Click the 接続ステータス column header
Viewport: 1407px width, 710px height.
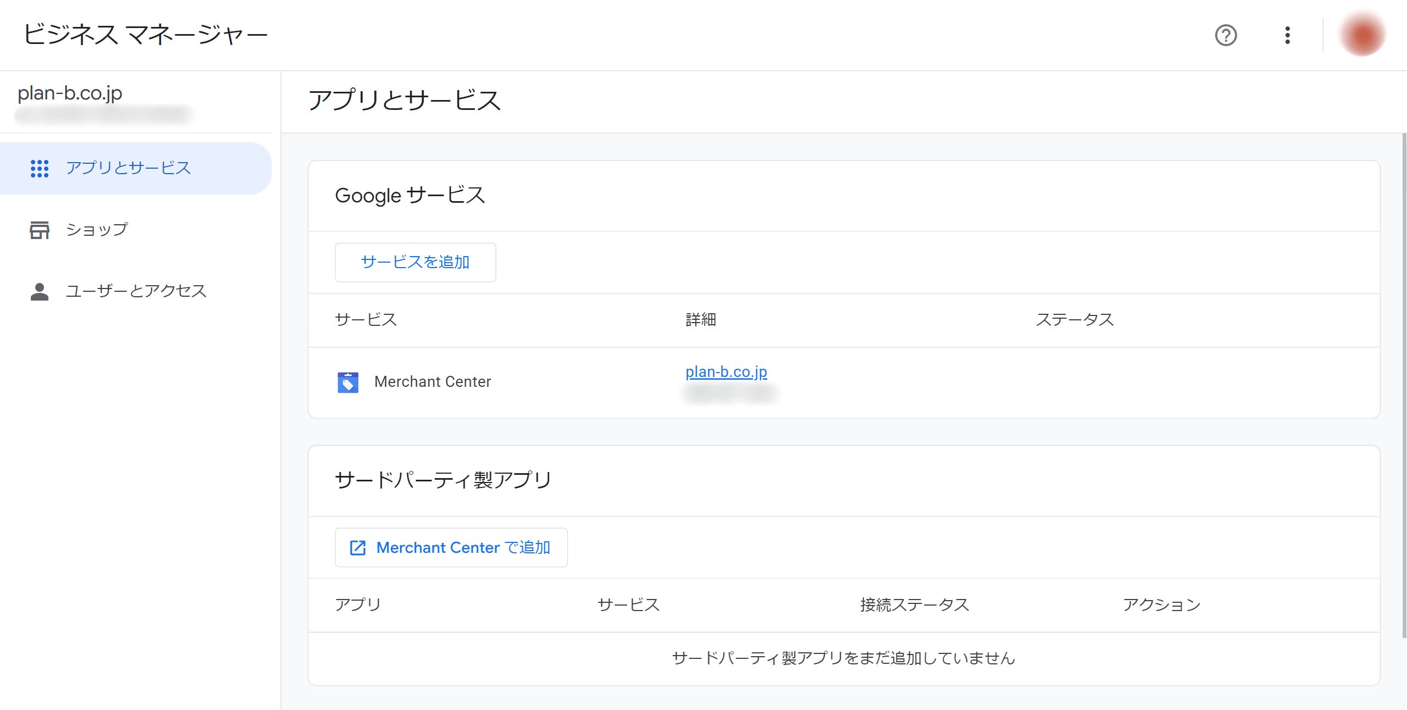coord(915,605)
